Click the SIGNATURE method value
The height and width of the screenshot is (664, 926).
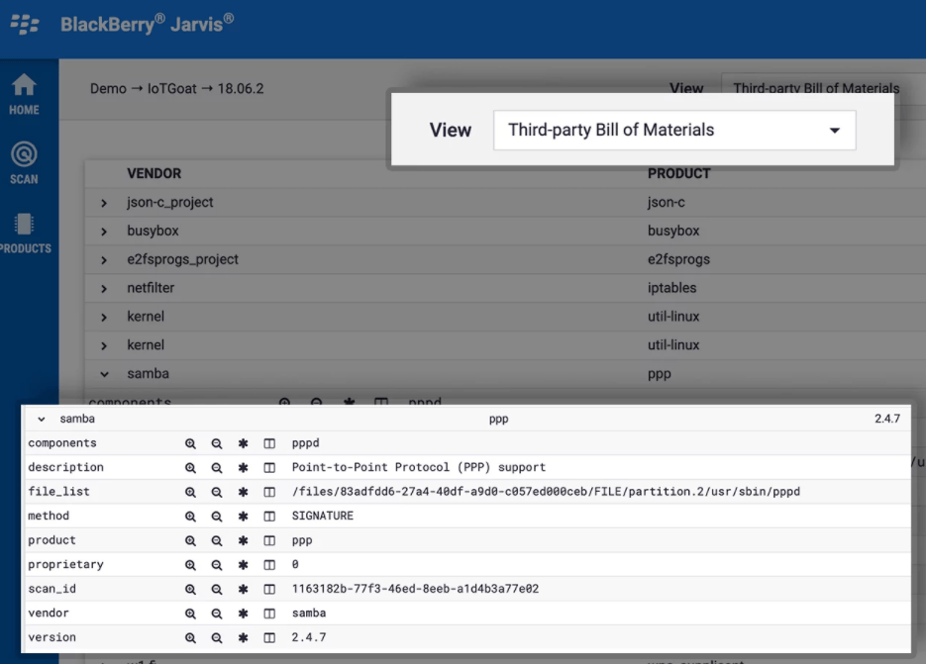pos(323,516)
